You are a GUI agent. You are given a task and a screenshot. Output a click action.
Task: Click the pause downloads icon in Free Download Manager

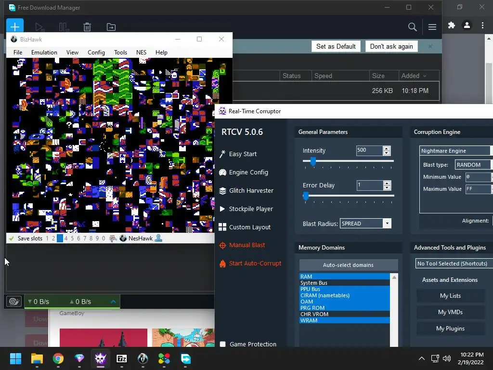[x=64, y=27]
